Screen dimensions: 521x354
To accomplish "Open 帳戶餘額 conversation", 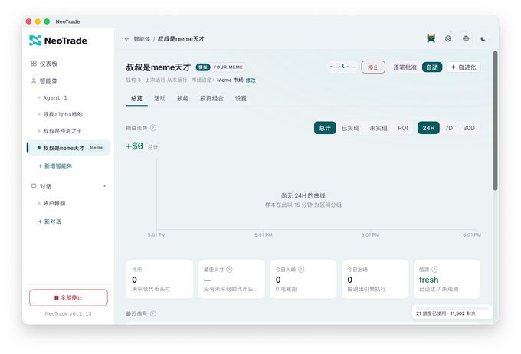I will click(54, 203).
